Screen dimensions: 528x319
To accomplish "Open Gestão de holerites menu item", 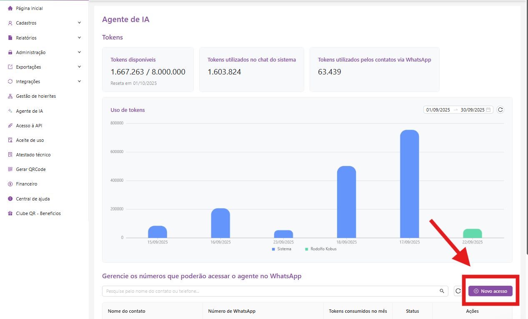I will point(36,96).
